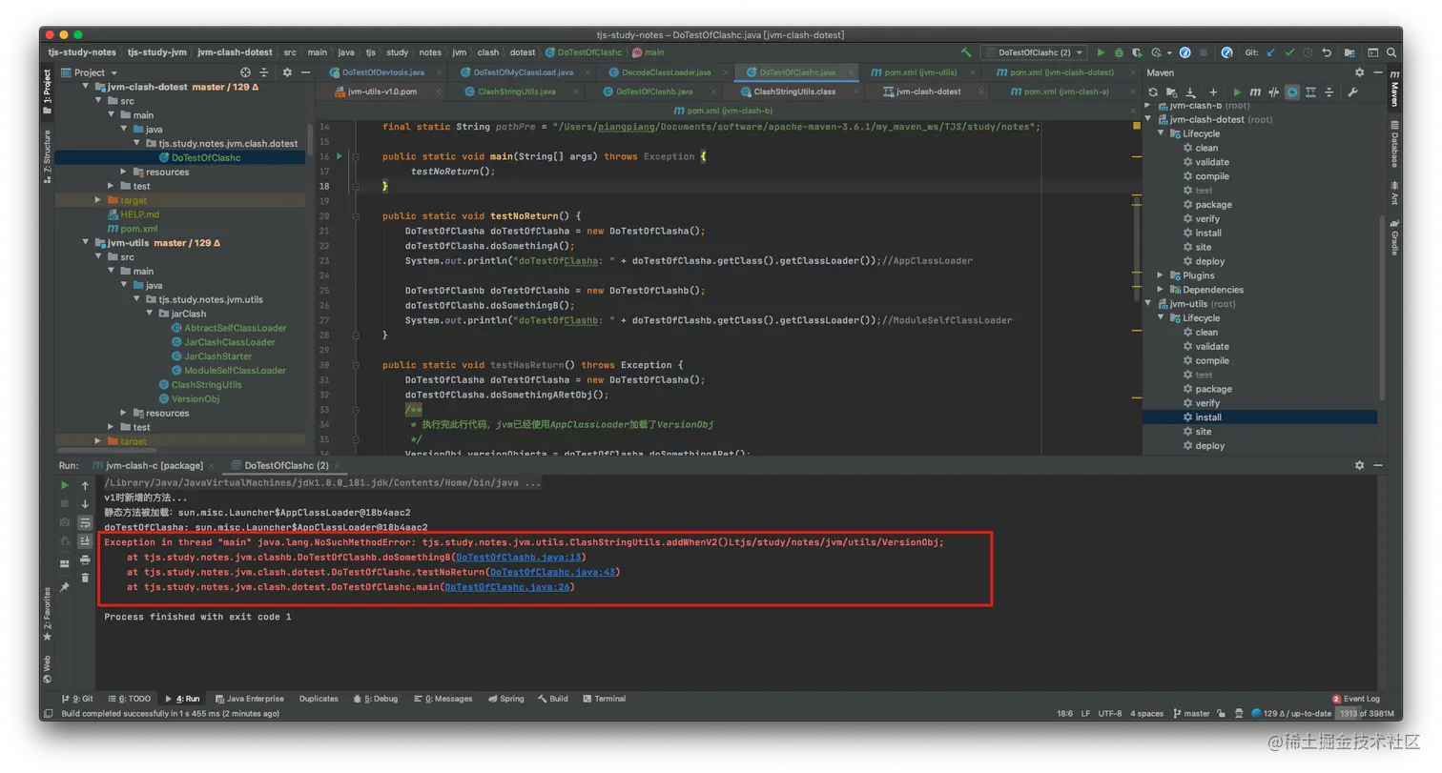Click the locate target icon in Project panel
This screenshot has height=773, width=1442.
pos(246,72)
